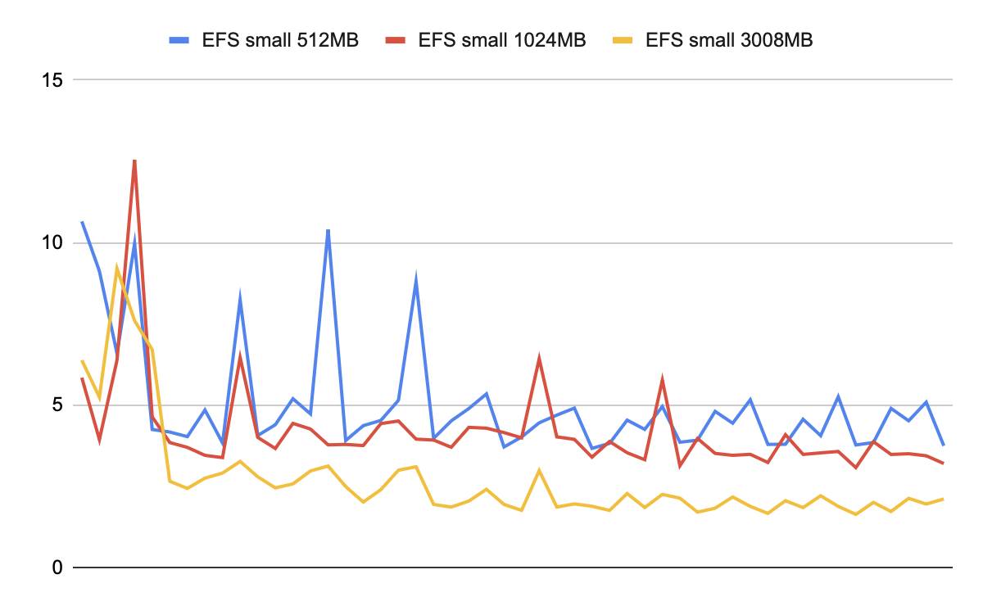Click the yellow line's highest peak near 9

[x=117, y=268]
